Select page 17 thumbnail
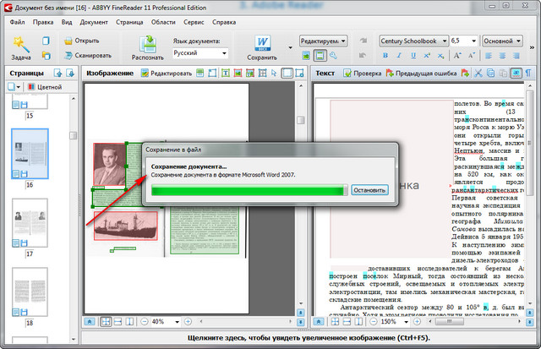 (x=30, y=223)
